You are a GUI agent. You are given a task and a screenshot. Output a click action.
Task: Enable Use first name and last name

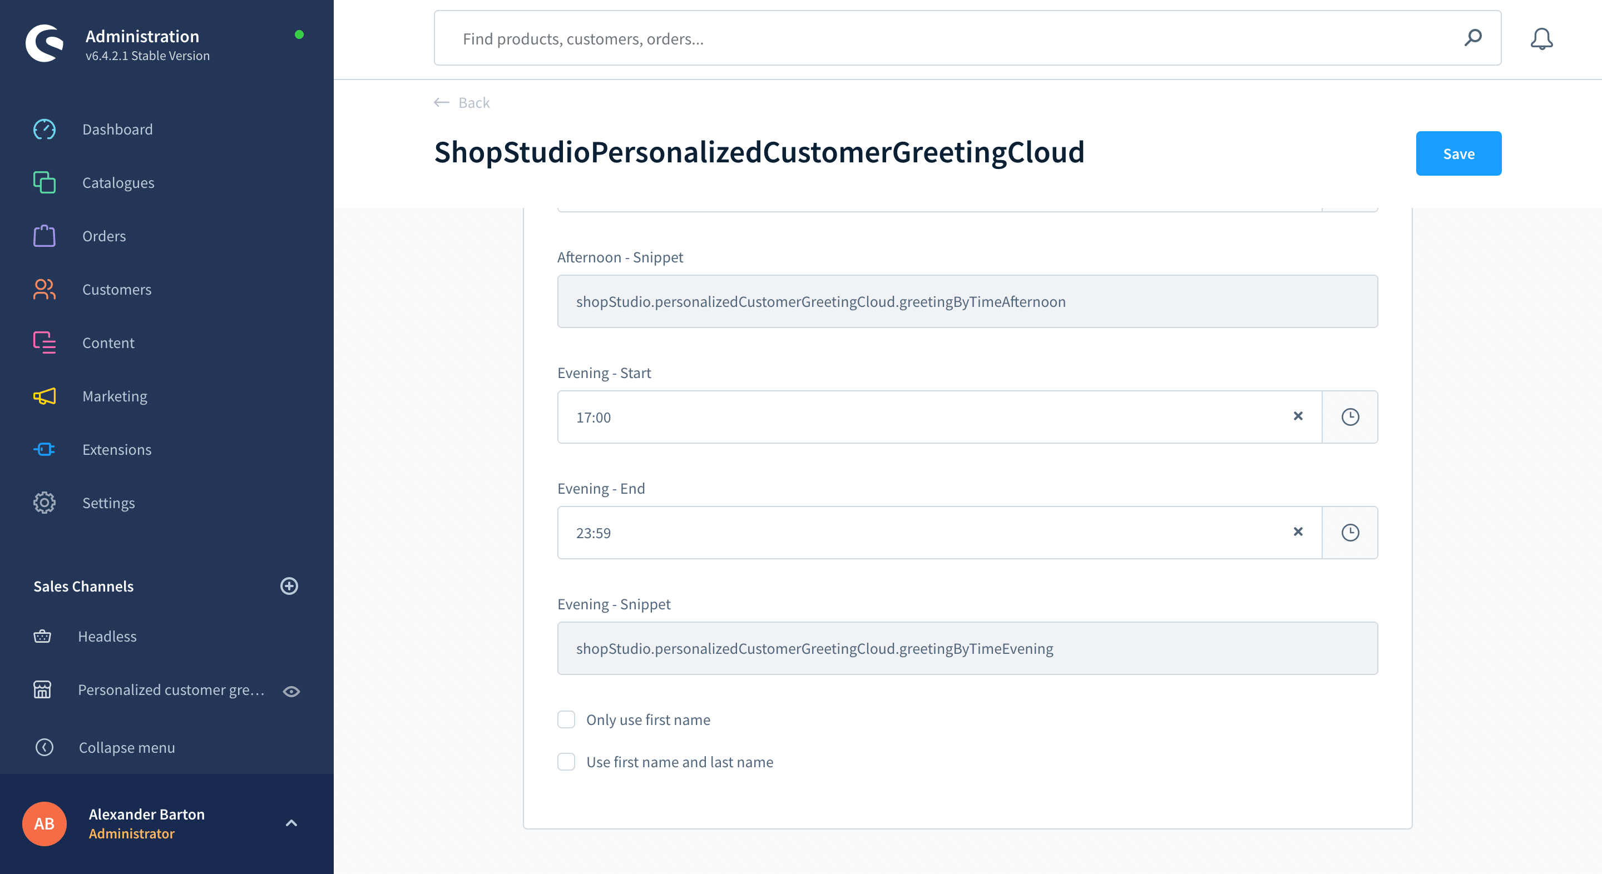tap(566, 761)
